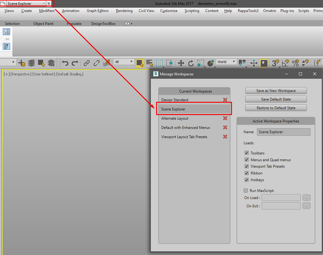Click Save Default State button
Viewport: 323px width, 255px height.
[276, 99]
